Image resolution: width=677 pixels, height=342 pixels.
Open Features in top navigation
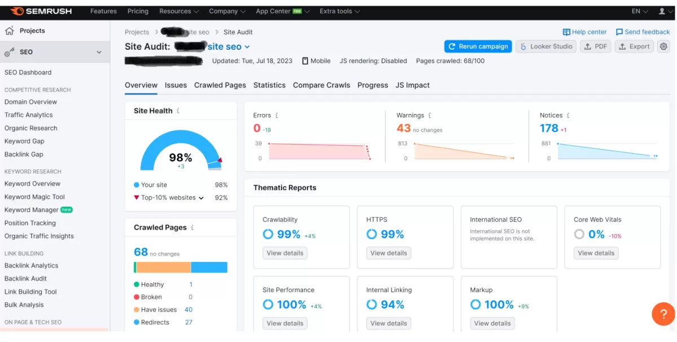coord(104,11)
